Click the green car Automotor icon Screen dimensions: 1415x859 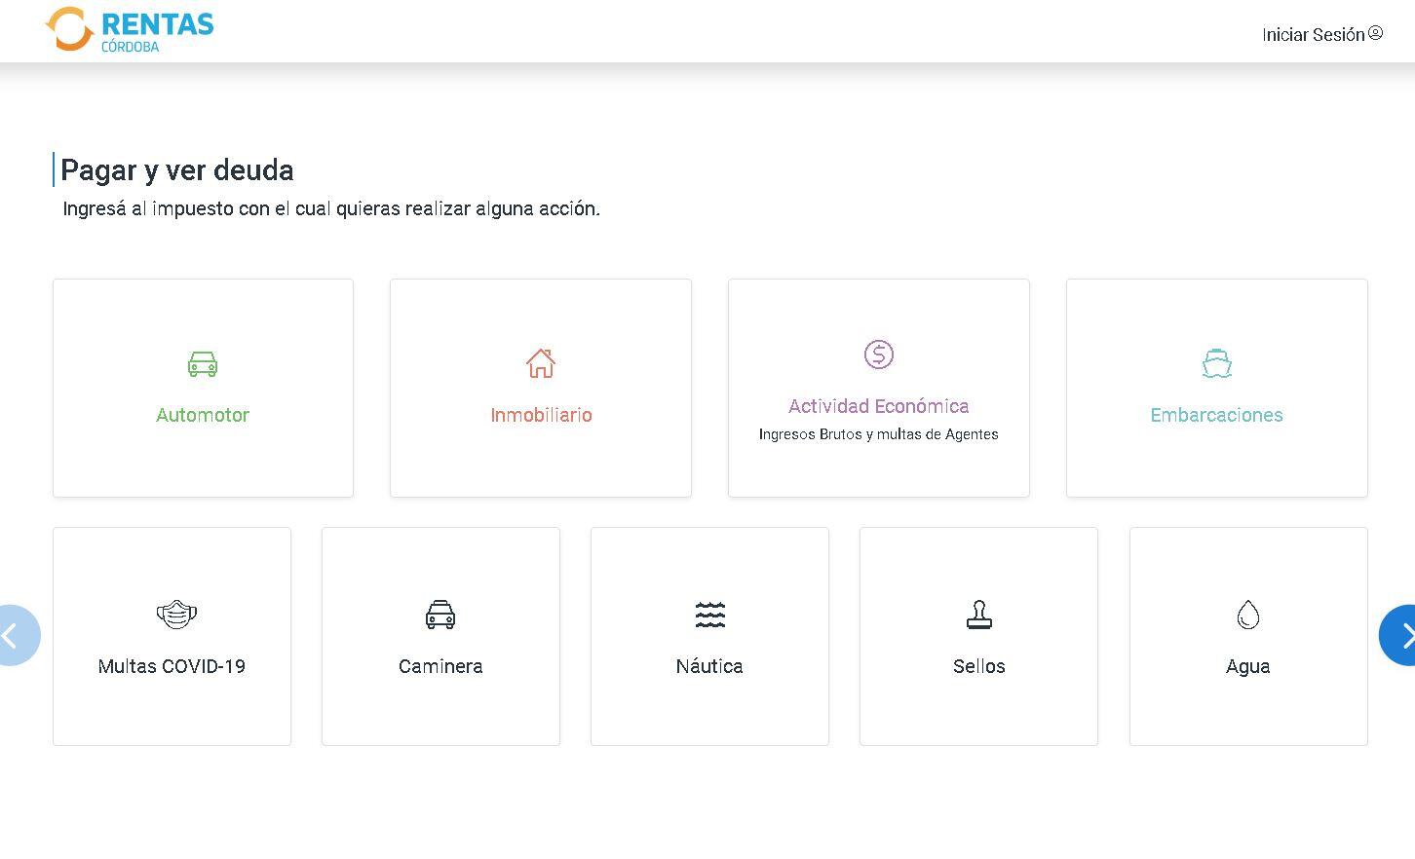tap(203, 364)
